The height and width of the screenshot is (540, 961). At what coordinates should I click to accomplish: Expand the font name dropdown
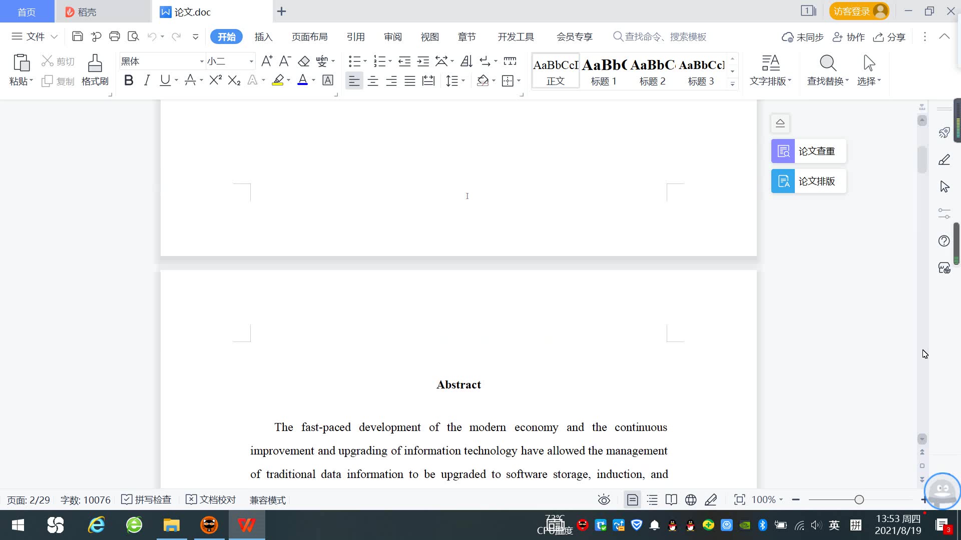click(x=202, y=61)
